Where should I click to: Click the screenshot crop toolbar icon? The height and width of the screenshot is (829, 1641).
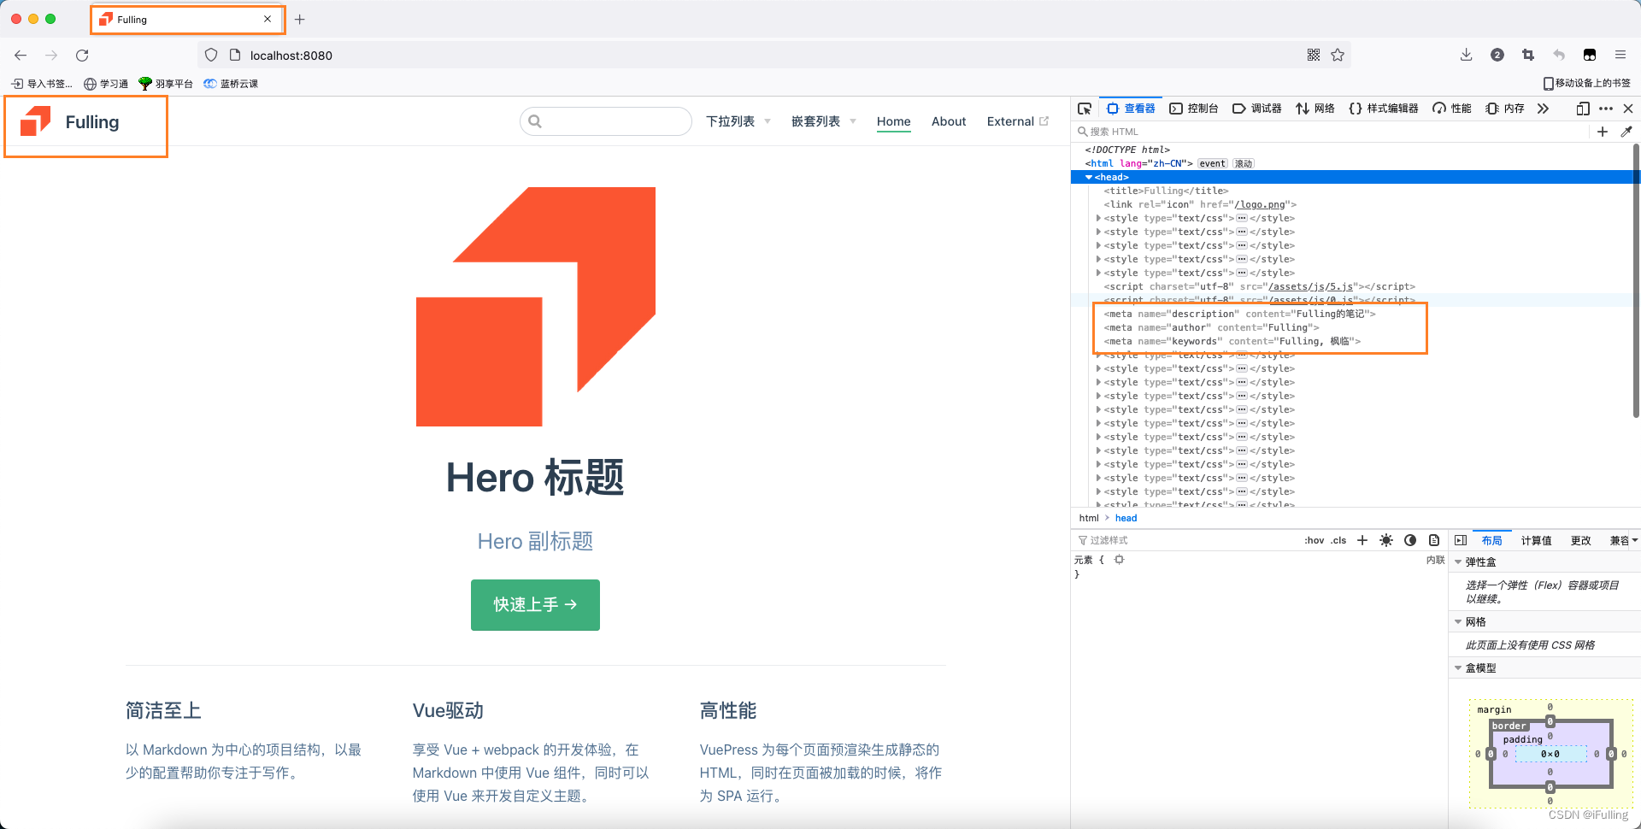pos(1528,55)
